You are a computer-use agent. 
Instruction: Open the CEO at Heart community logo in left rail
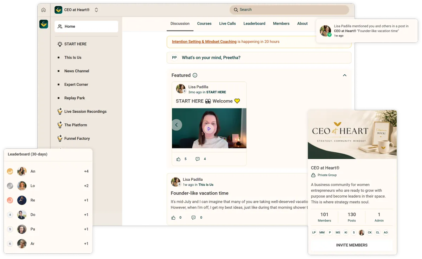(44, 24)
